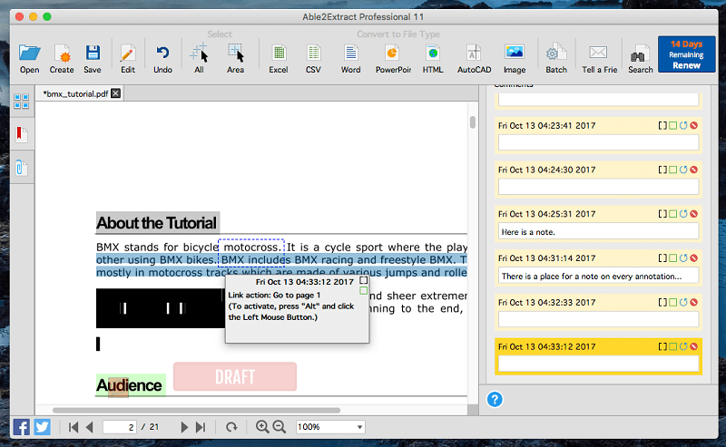726x447 pixels.
Task: Choose the Select All tool
Action: [199, 59]
